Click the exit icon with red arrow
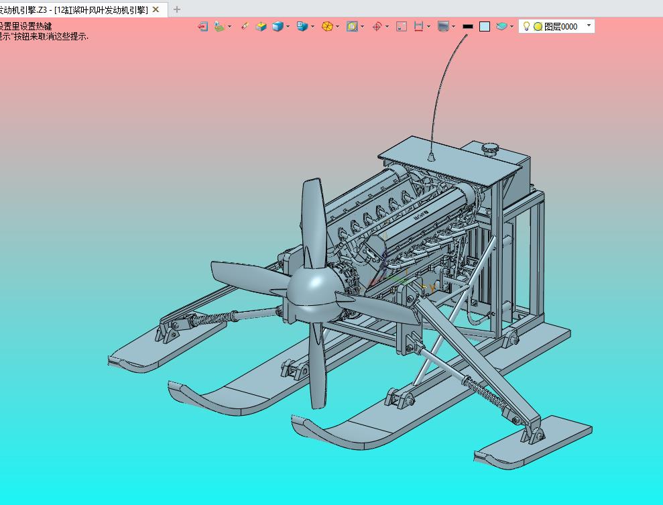 click(x=202, y=27)
